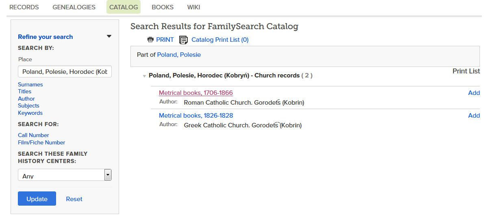
Task: Open Metrical books, 1706-1866 record
Action: click(x=195, y=93)
